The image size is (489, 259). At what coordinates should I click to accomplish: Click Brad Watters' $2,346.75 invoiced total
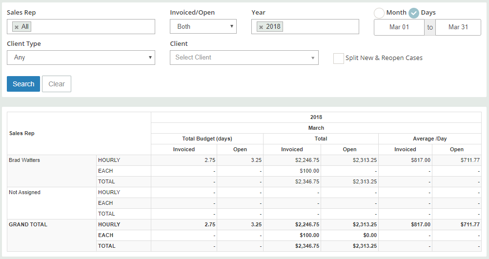pyautogui.click(x=307, y=182)
